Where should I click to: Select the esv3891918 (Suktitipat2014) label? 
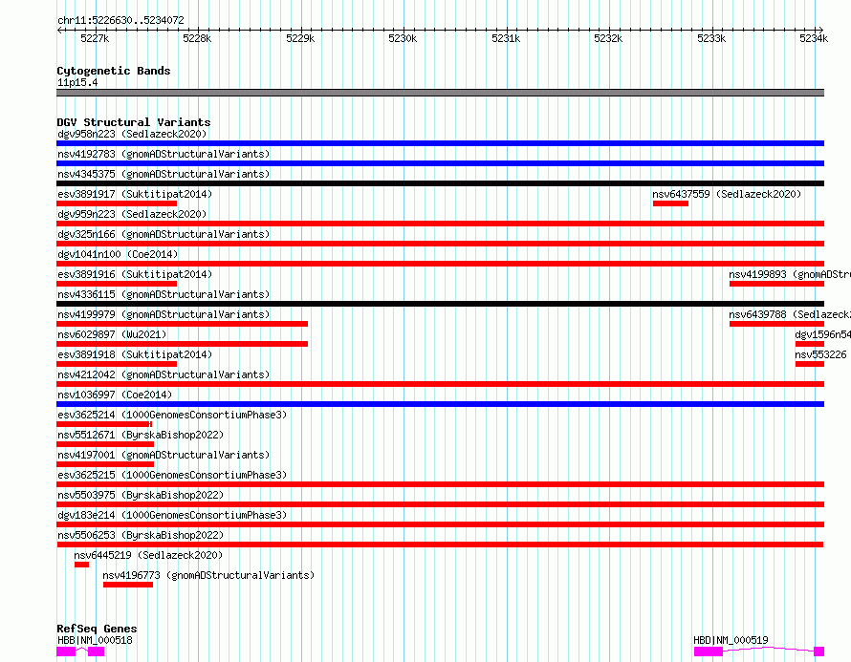135,354
